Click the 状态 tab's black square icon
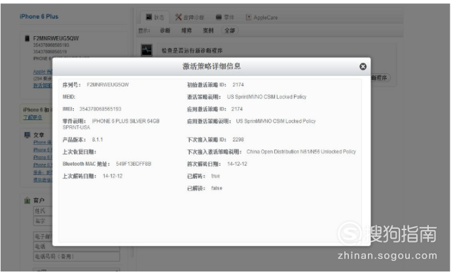453x278 pixels. point(149,17)
